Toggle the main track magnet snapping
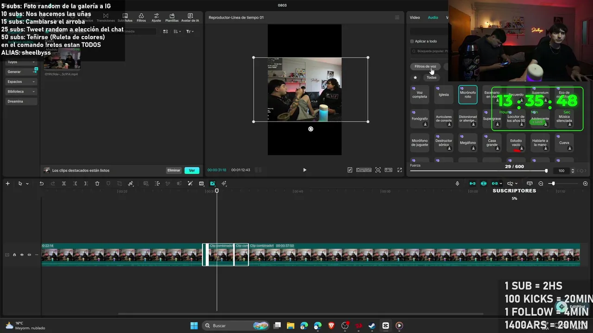The image size is (593, 333). pyautogui.click(x=473, y=184)
